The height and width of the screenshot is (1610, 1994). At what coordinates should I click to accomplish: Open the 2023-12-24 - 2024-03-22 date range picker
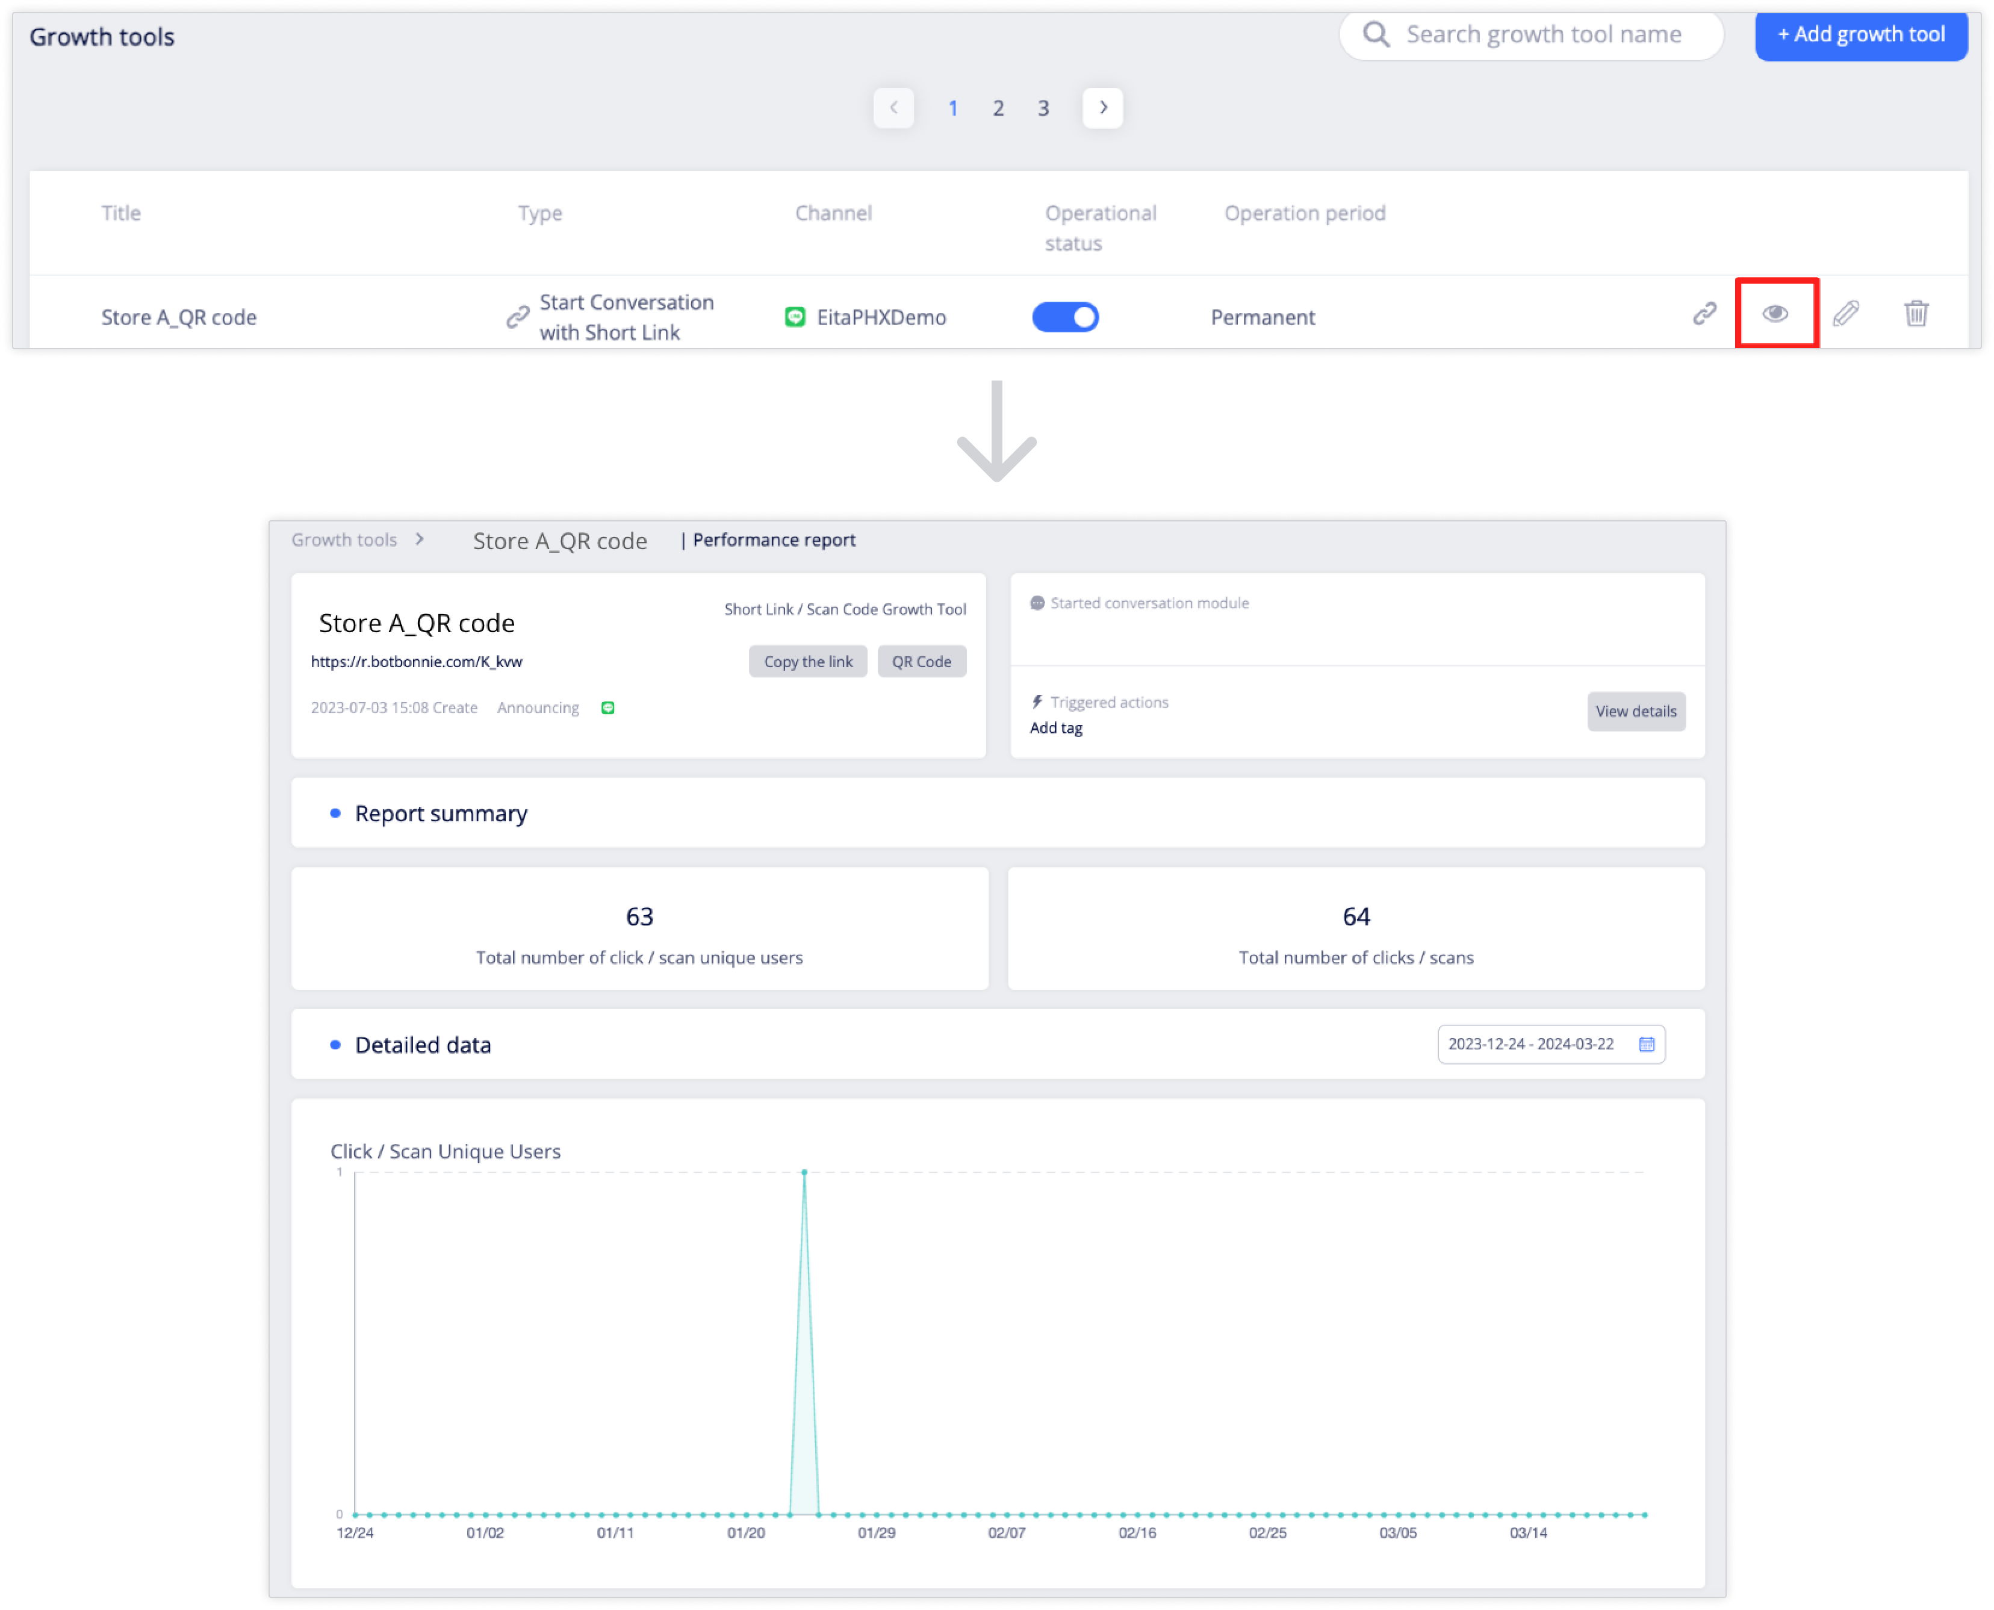point(1531,1044)
